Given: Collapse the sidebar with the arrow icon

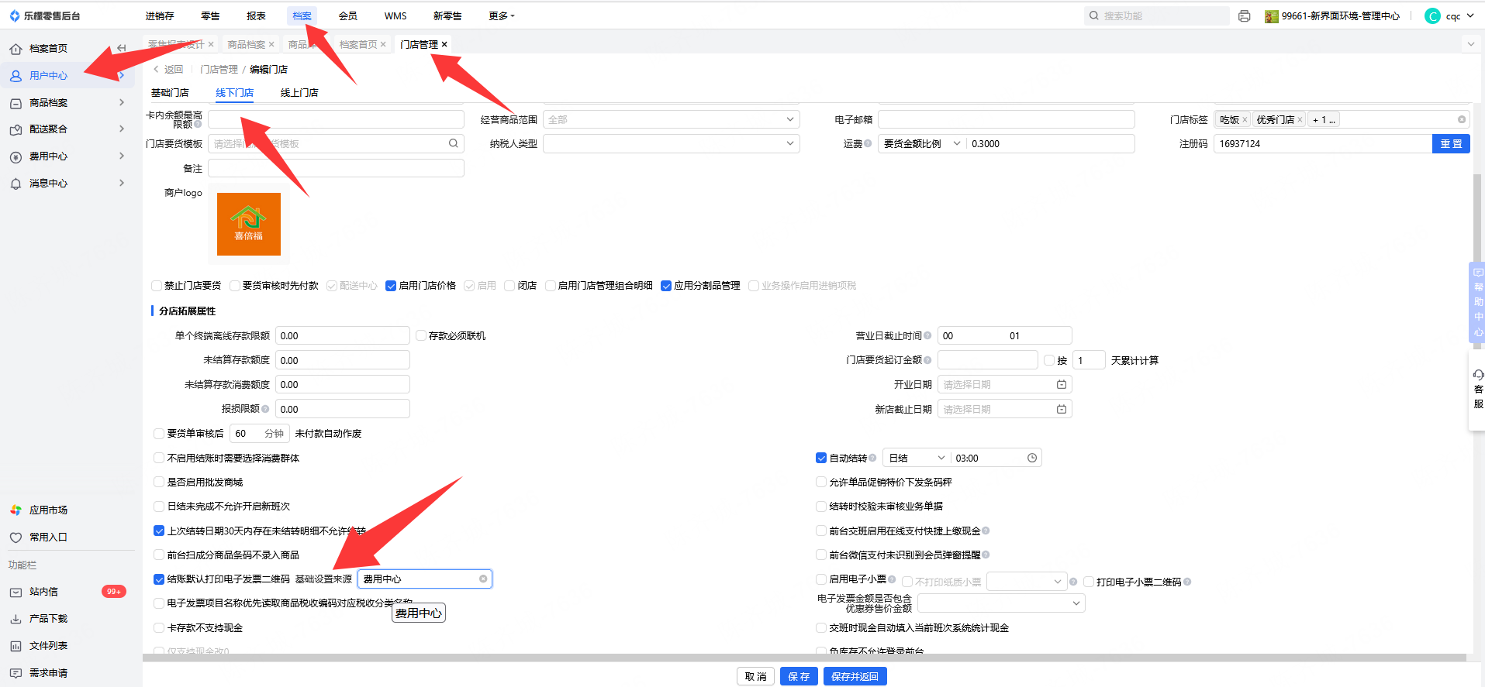Looking at the screenshot, I should [x=121, y=48].
